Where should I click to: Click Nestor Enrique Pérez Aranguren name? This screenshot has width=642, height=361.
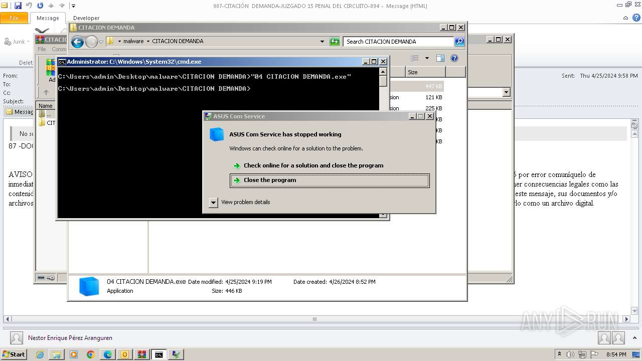70,338
